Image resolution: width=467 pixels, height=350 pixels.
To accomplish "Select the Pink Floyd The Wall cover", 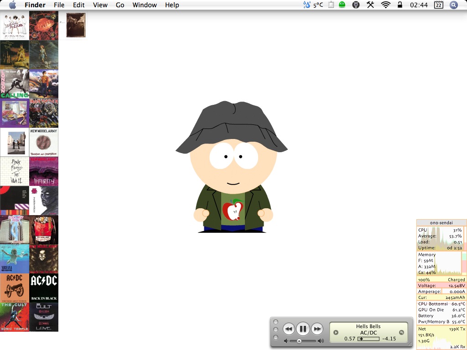I will click(15, 172).
